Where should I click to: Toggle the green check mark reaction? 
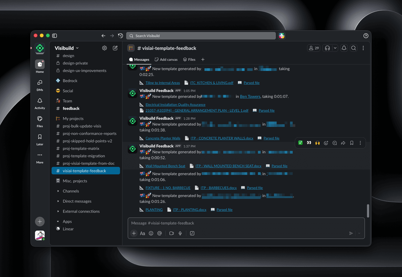click(300, 143)
